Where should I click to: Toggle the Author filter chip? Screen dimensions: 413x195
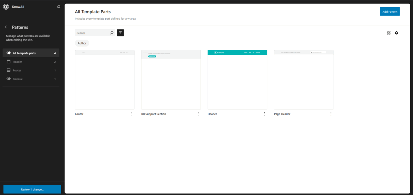point(82,43)
